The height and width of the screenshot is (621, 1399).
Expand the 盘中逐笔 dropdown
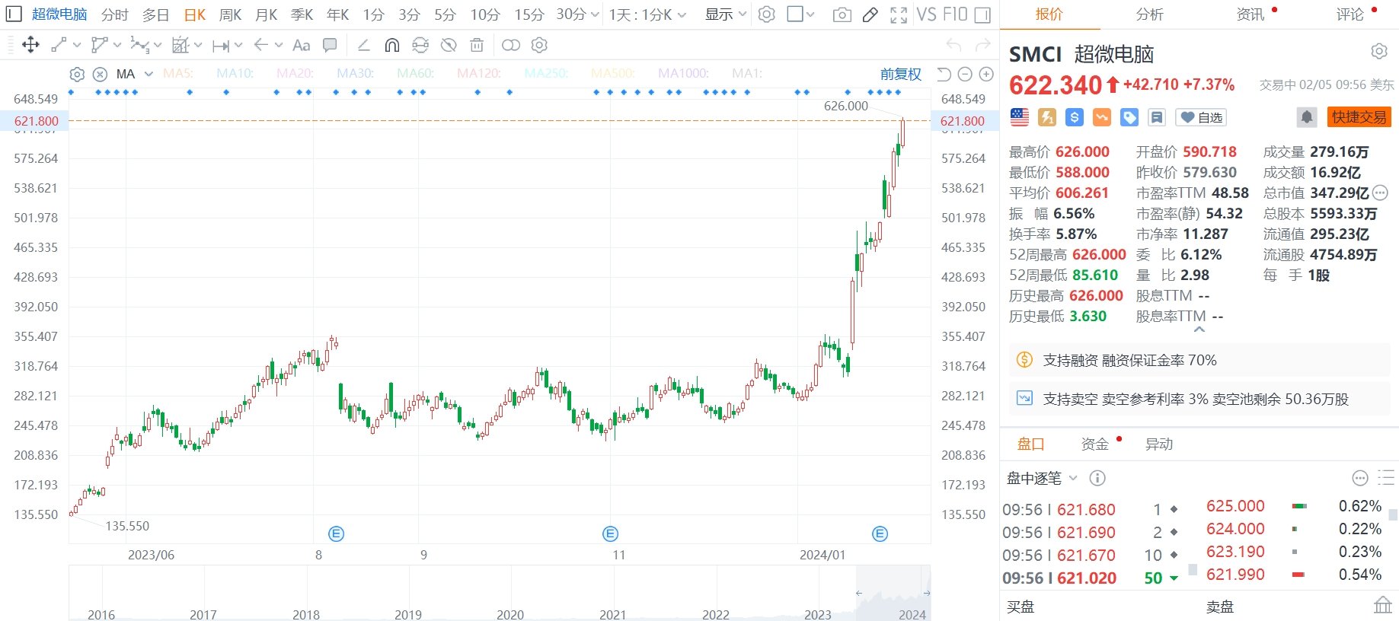point(1073,478)
